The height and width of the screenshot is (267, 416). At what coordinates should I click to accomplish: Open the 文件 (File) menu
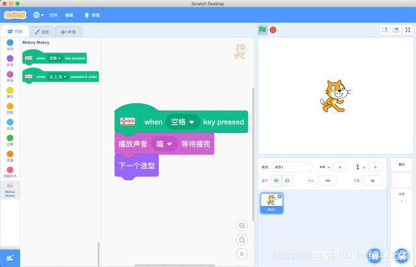coord(53,15)
